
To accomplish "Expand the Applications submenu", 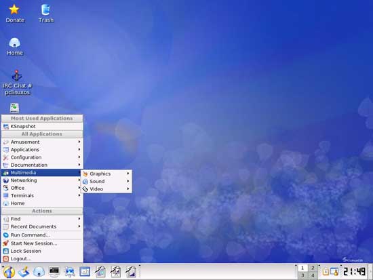I will pyautogui.click(x=42, y=150).
